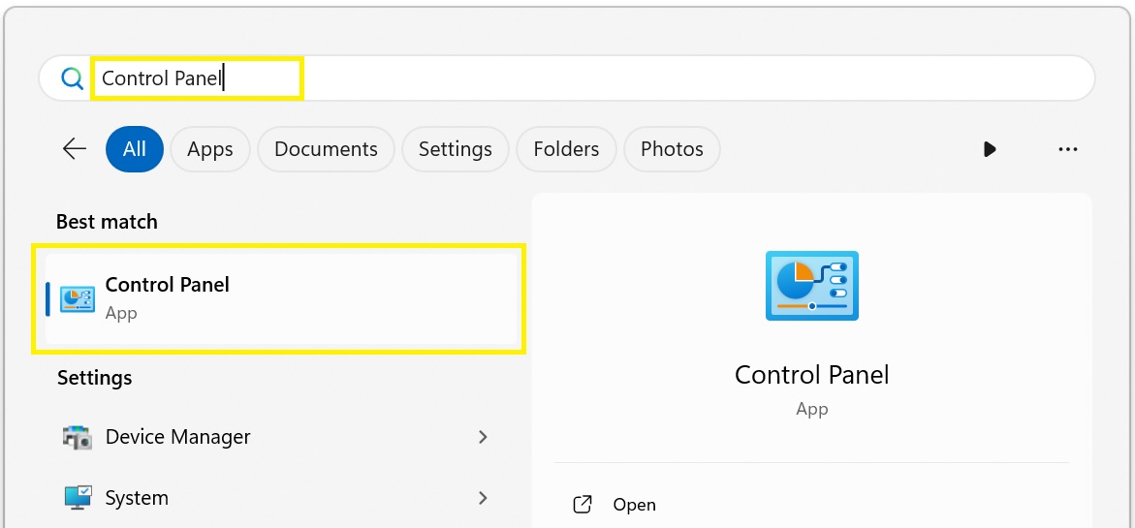Filter results by Folders
The image size is (1135, 528).
(x=566, y=149)
